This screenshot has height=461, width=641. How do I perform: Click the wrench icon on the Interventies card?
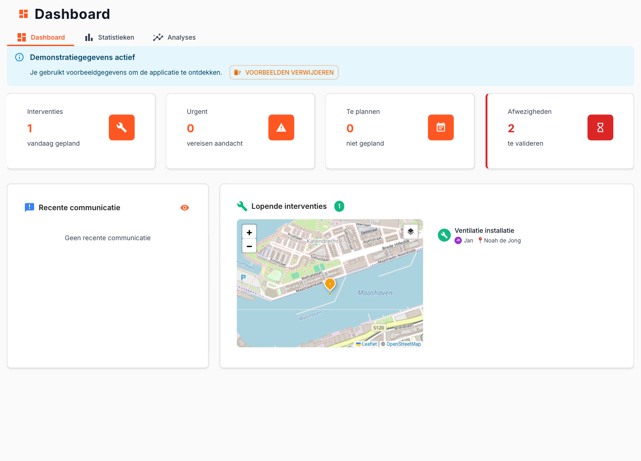[x=121, y=127]
